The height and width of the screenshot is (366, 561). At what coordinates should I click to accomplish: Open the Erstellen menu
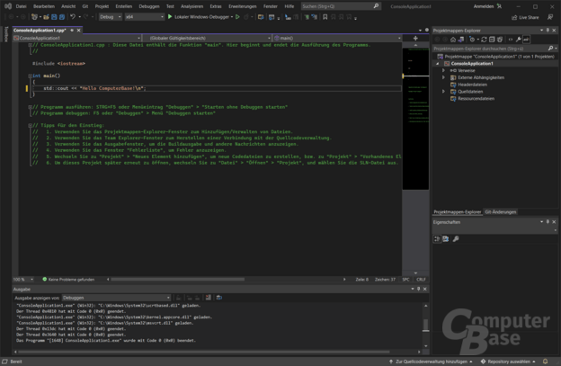pyautogui.click(x=123, y=6)
